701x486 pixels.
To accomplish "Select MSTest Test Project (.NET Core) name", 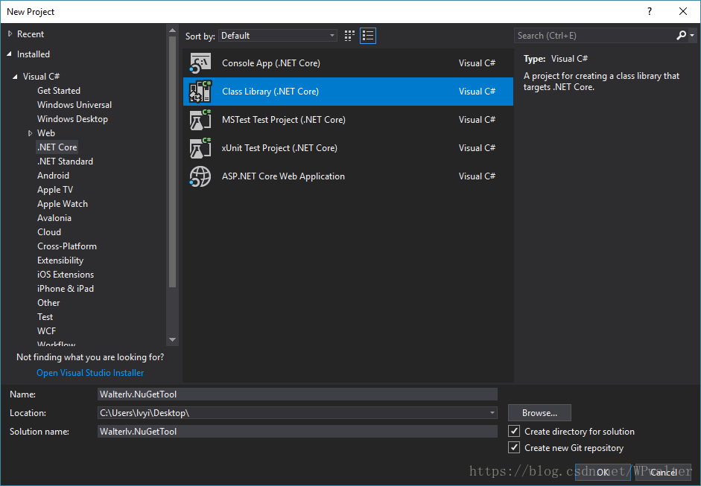I will 283,120.
